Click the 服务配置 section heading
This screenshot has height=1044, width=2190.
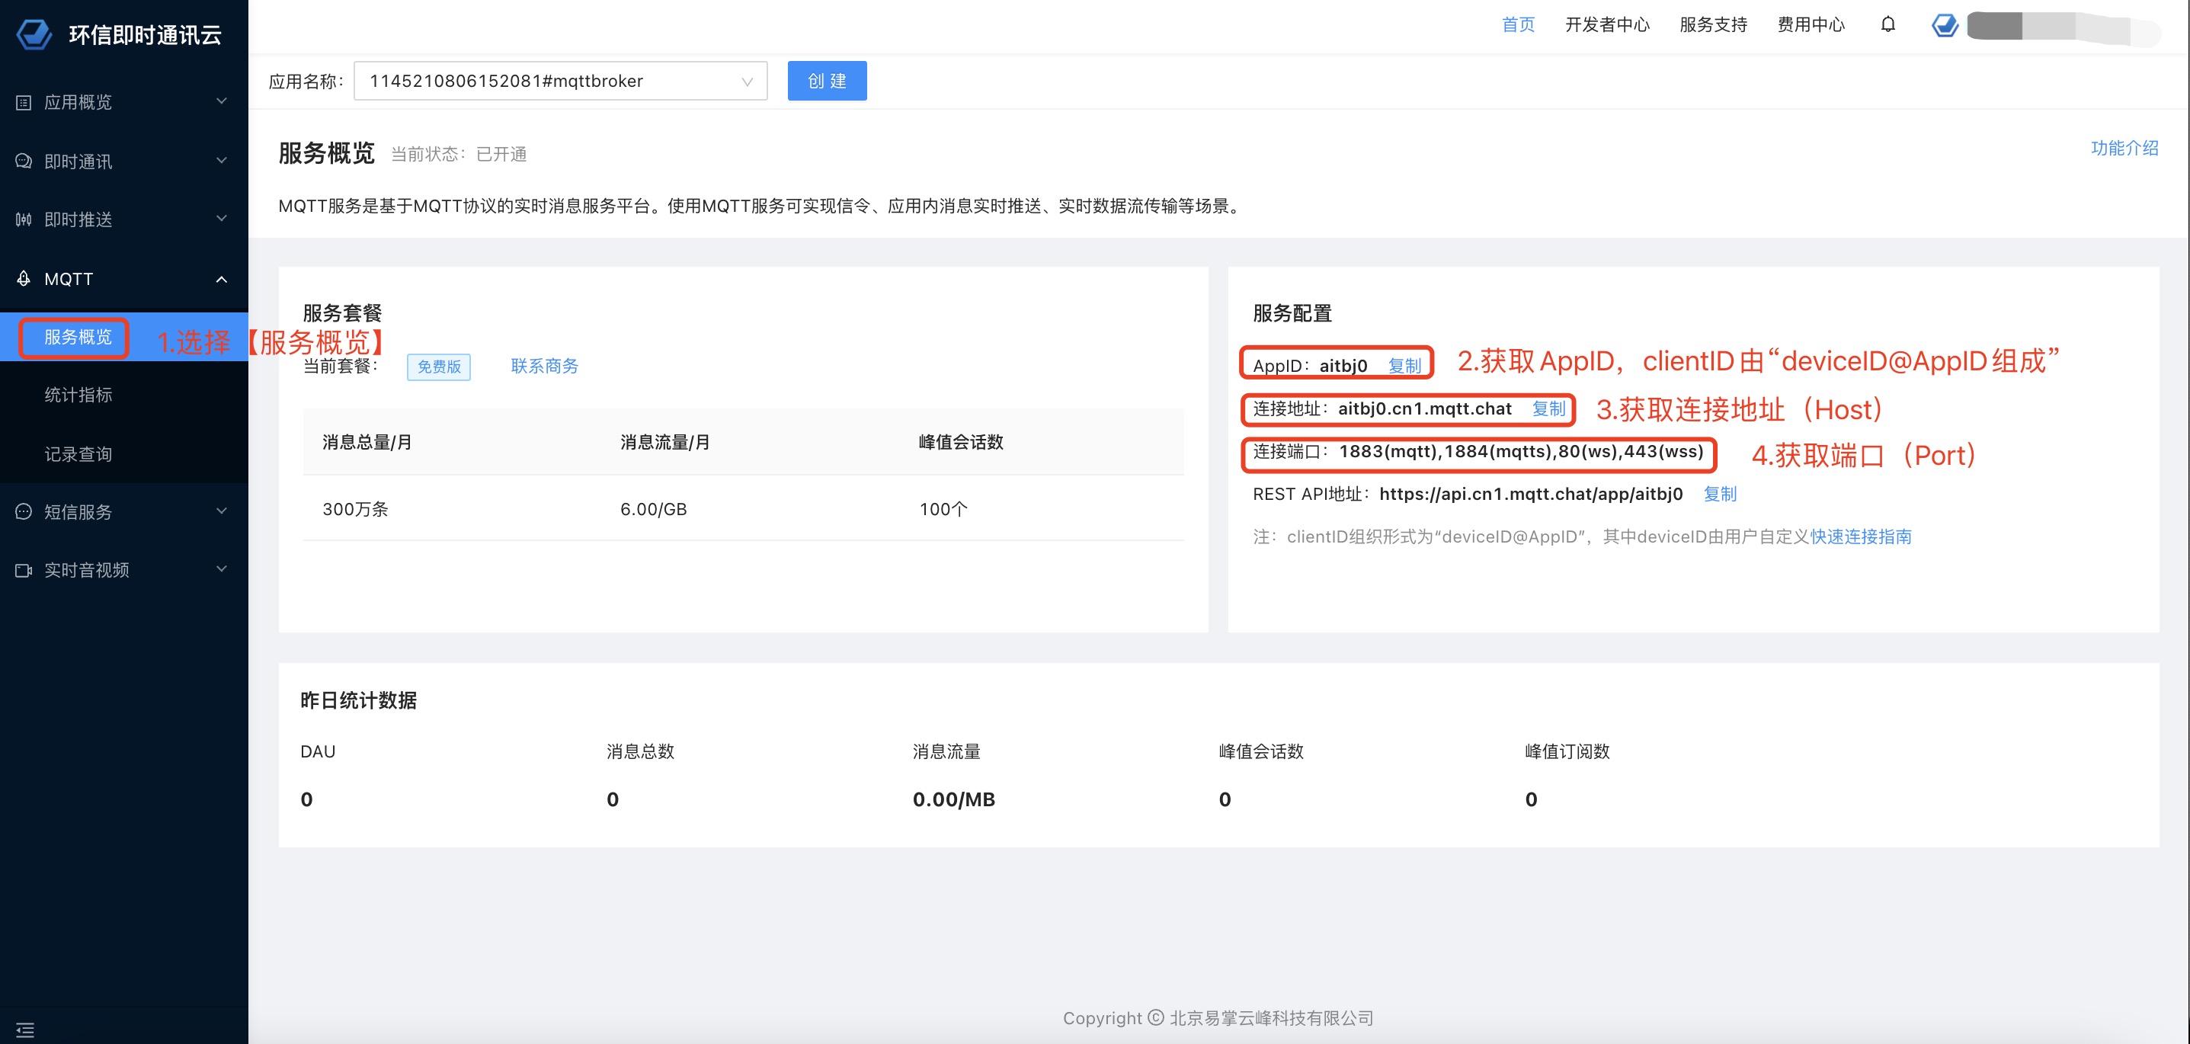point(1292,313)
